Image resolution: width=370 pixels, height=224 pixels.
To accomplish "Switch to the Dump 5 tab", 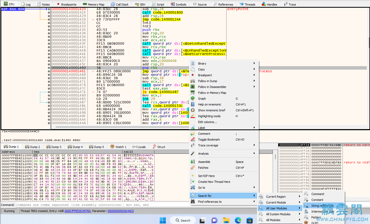I will click(x=96, y=147).
